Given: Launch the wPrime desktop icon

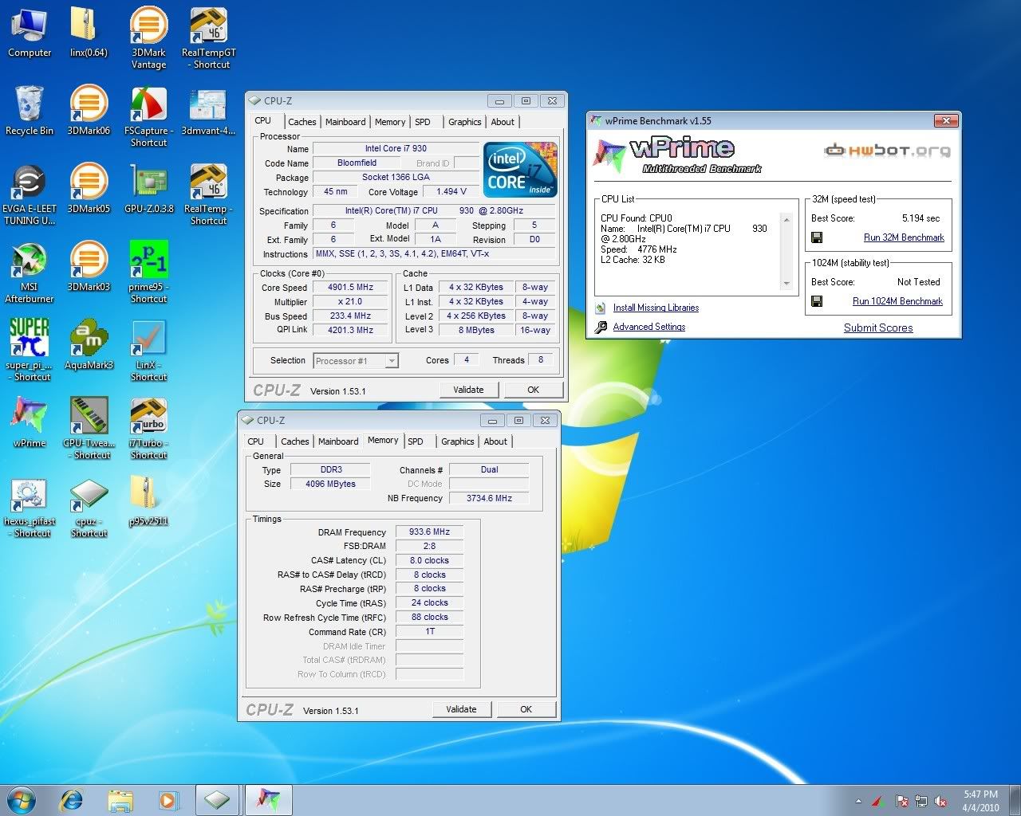Looking at the screenshot, I should pos(30,423).
